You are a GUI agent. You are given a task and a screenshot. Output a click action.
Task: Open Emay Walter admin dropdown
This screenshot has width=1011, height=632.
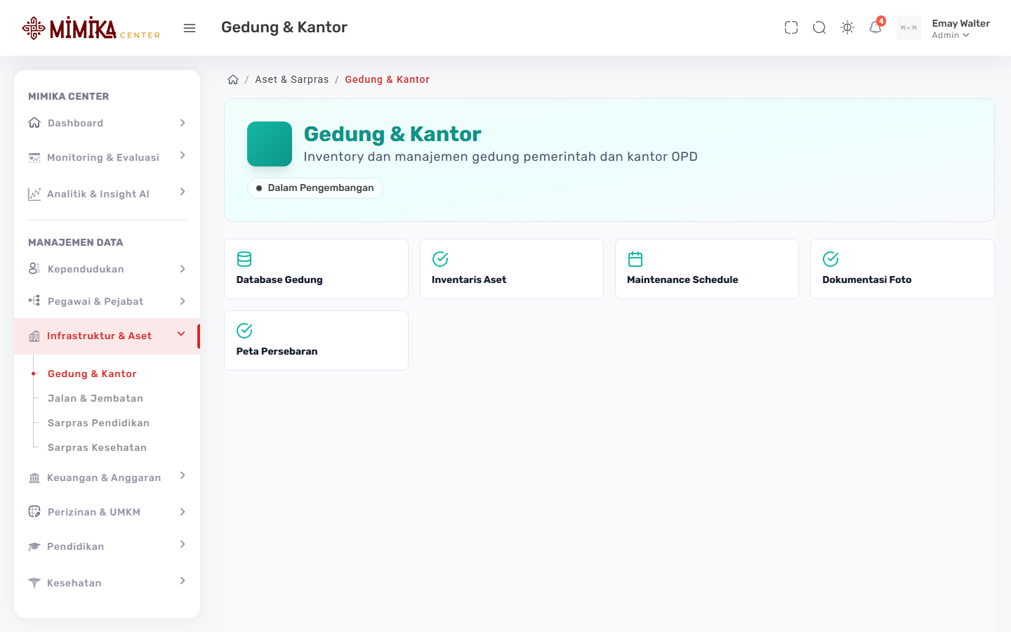point(960,29)
